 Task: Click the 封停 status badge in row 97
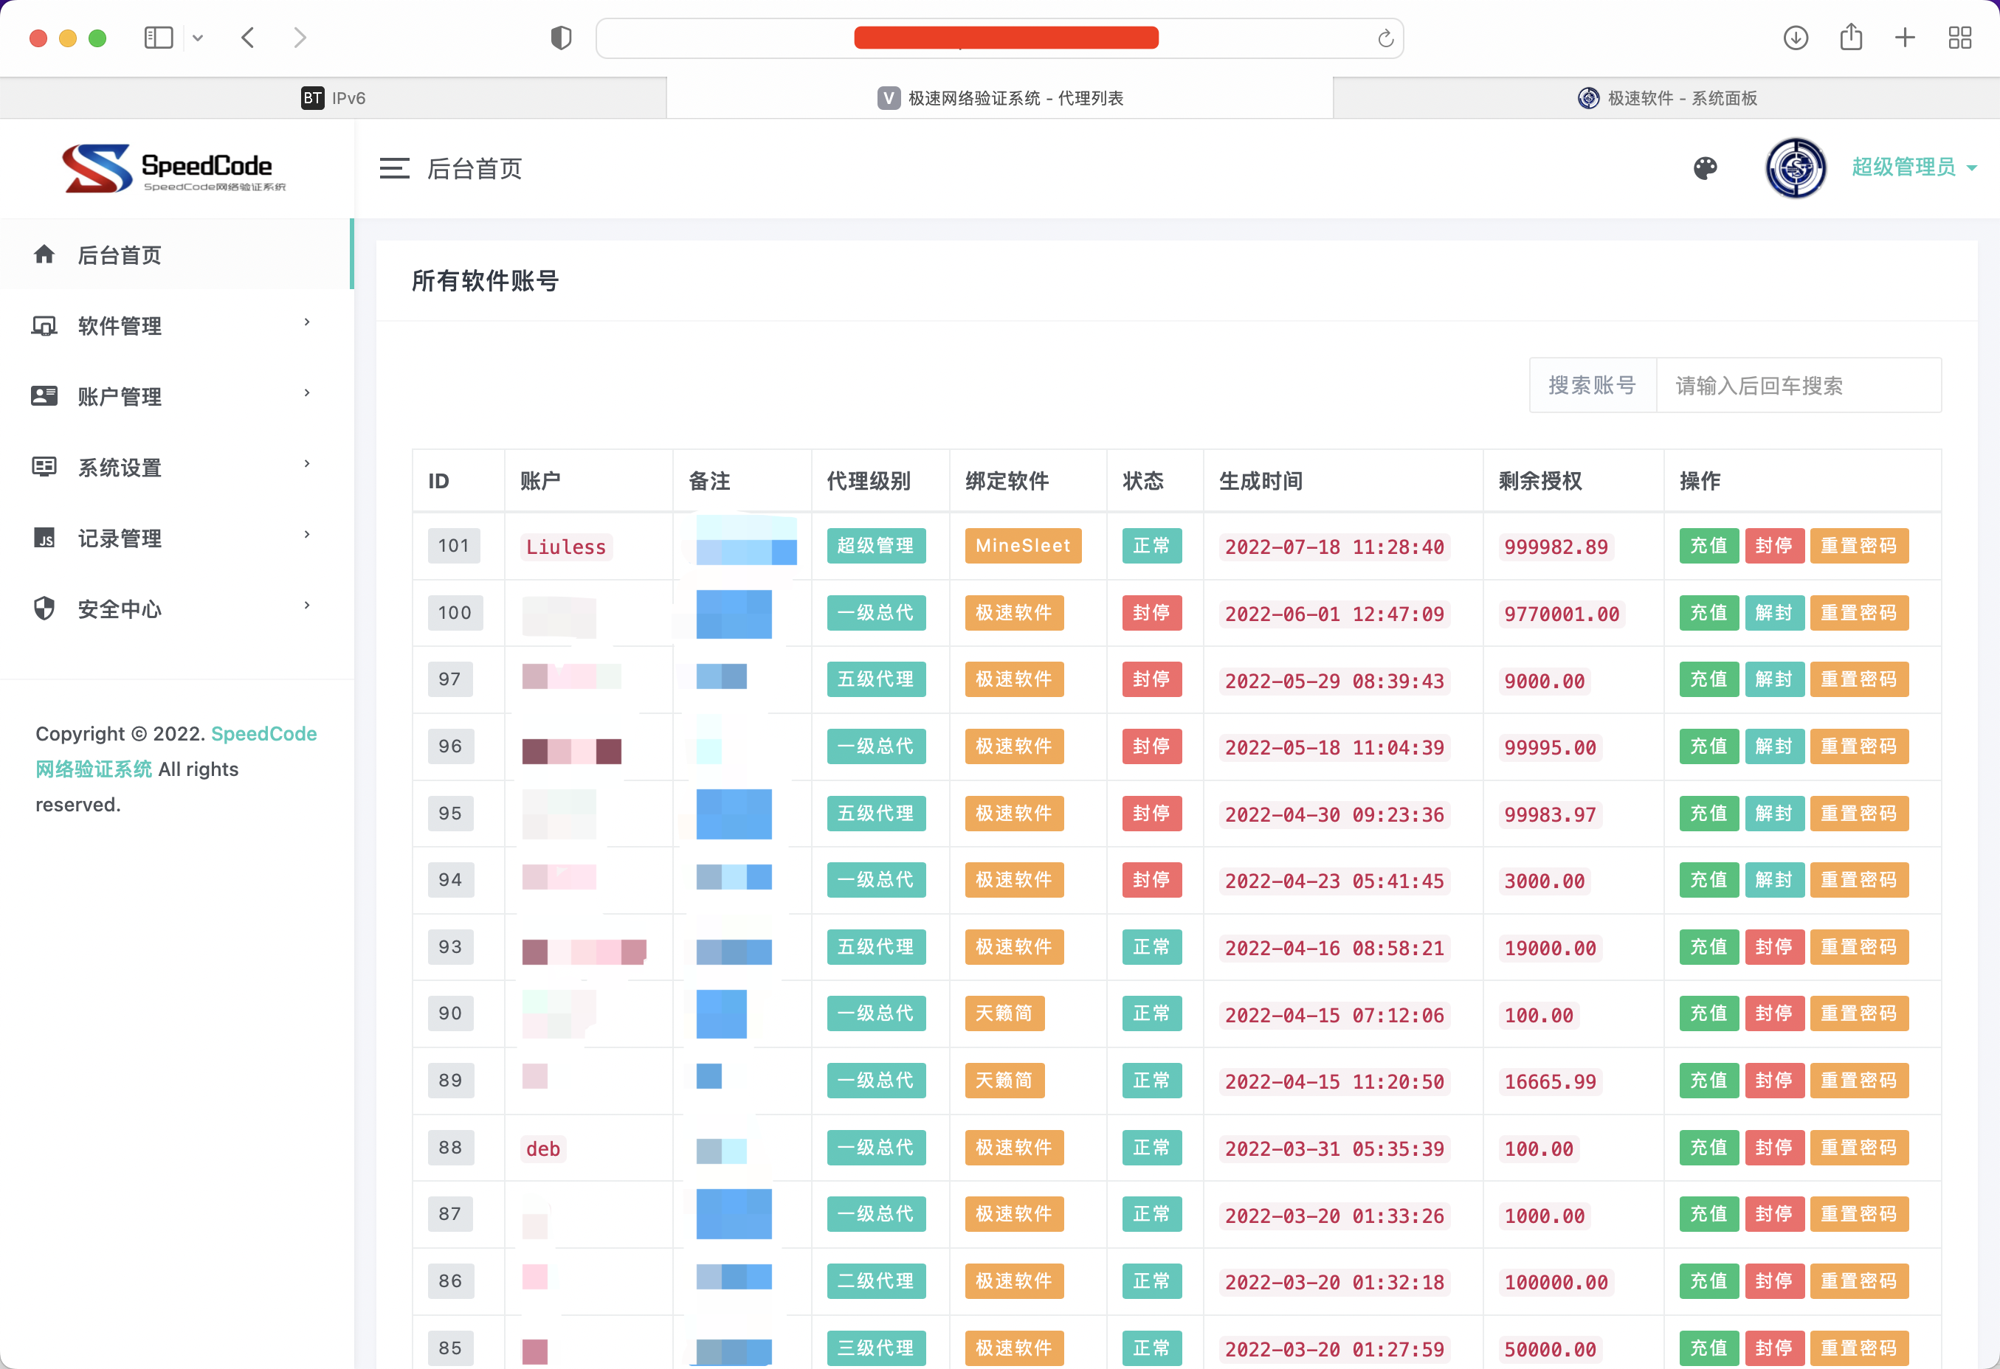pyautogui.click(x=1151, y=679)
